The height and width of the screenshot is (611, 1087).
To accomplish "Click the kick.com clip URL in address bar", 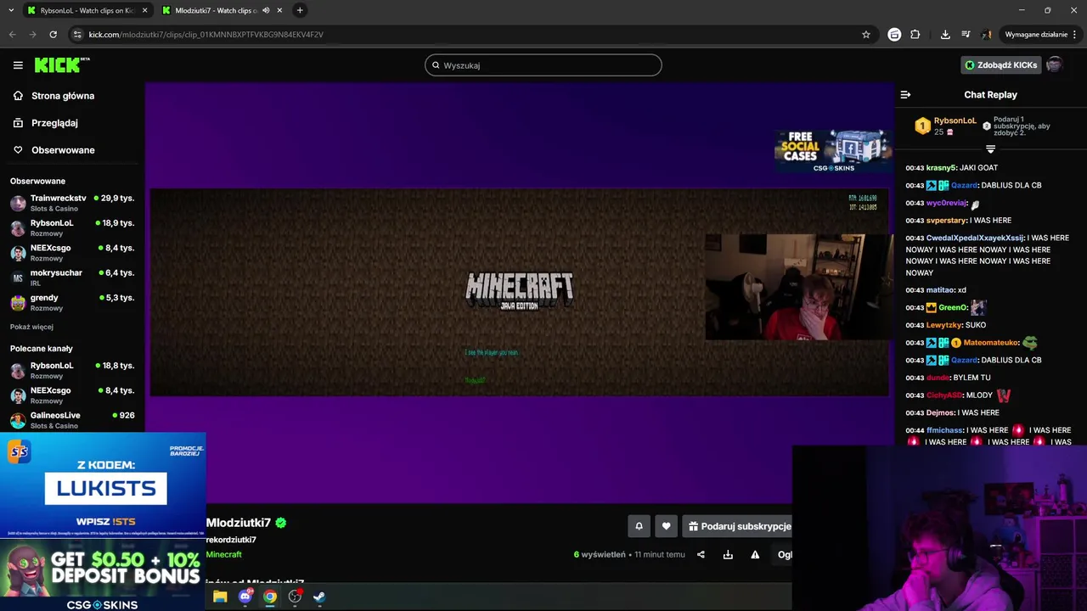I will pyautogui.click(x=206, y=35).
